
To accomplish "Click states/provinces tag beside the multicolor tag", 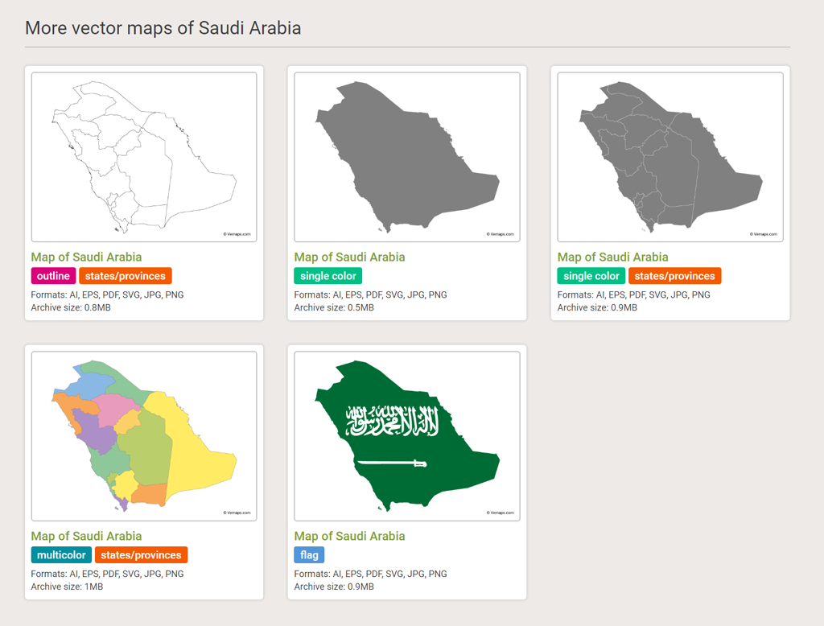I will (x=141, y=555).
